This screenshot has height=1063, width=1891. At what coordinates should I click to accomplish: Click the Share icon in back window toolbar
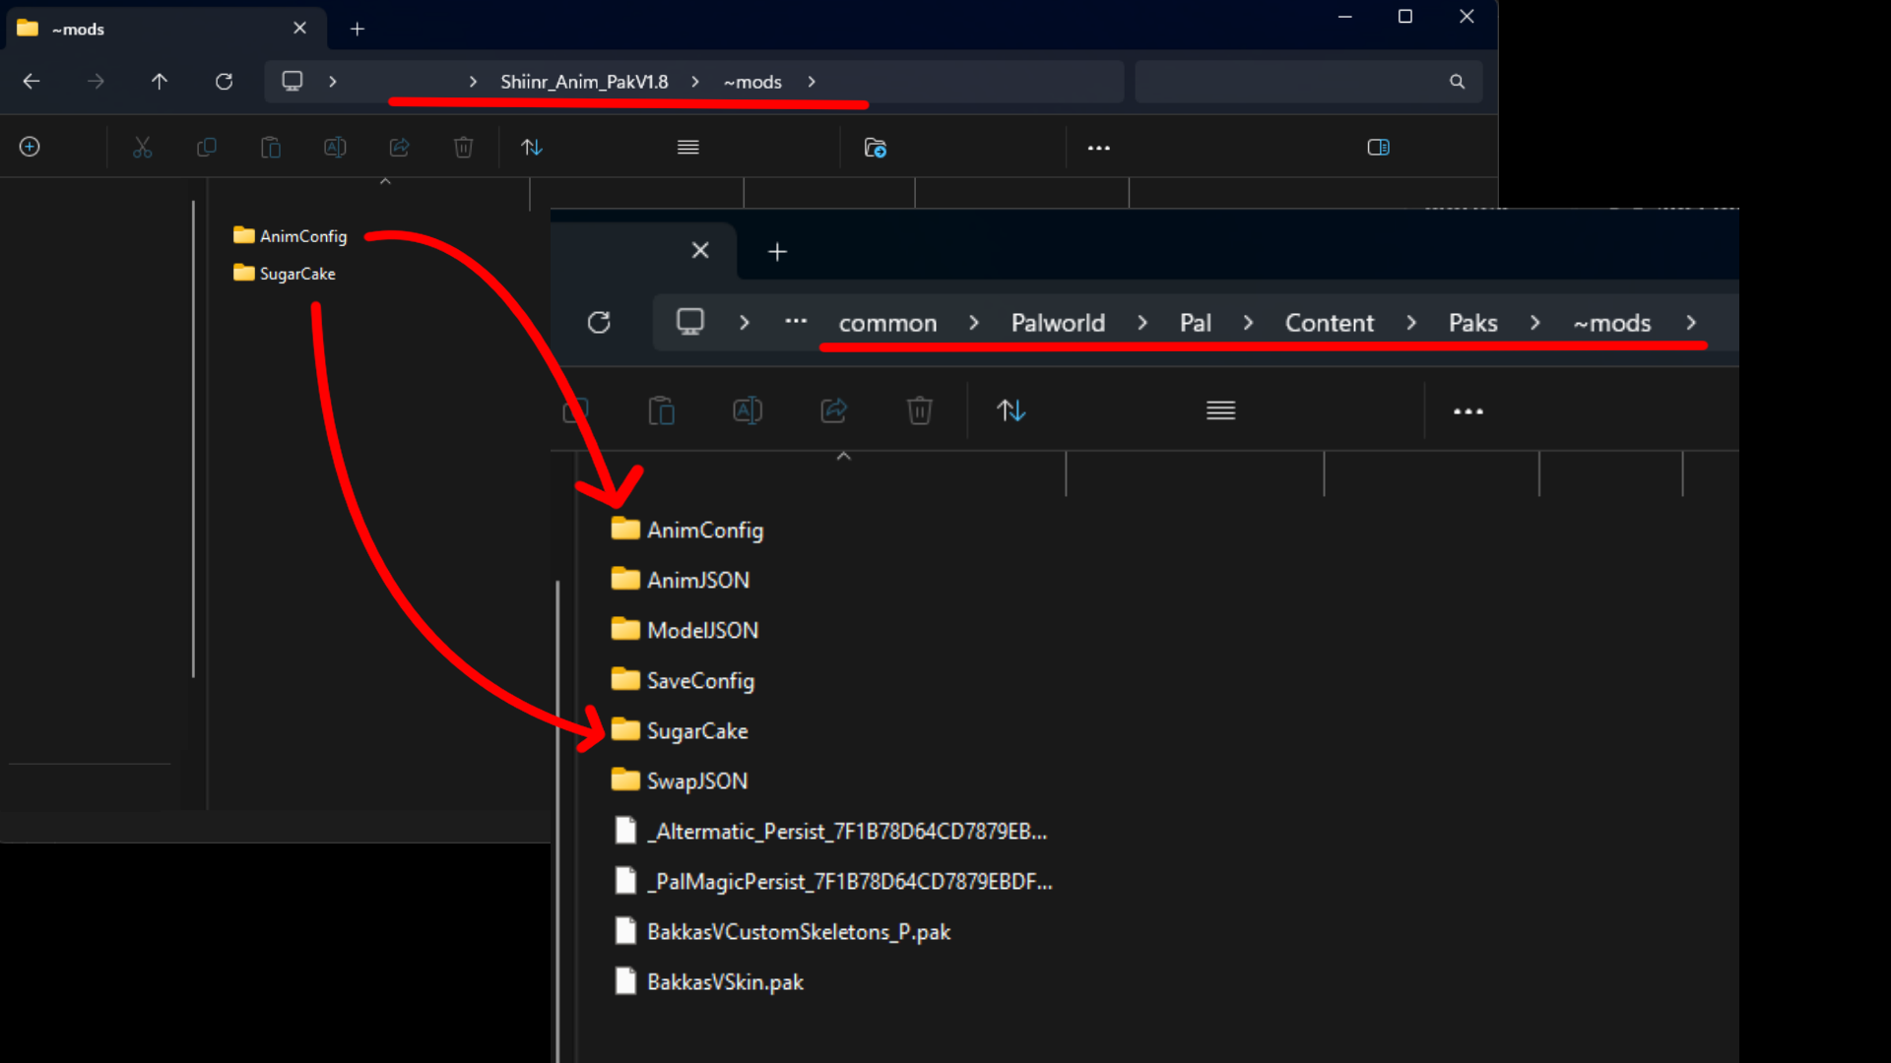pyautogui.click(x=399, y=148)
